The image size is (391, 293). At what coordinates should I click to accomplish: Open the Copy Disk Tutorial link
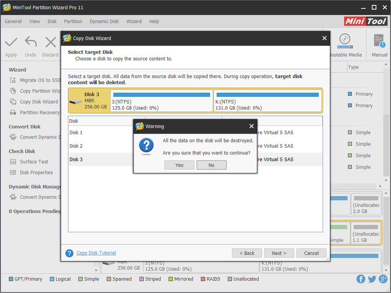(96, 253)
